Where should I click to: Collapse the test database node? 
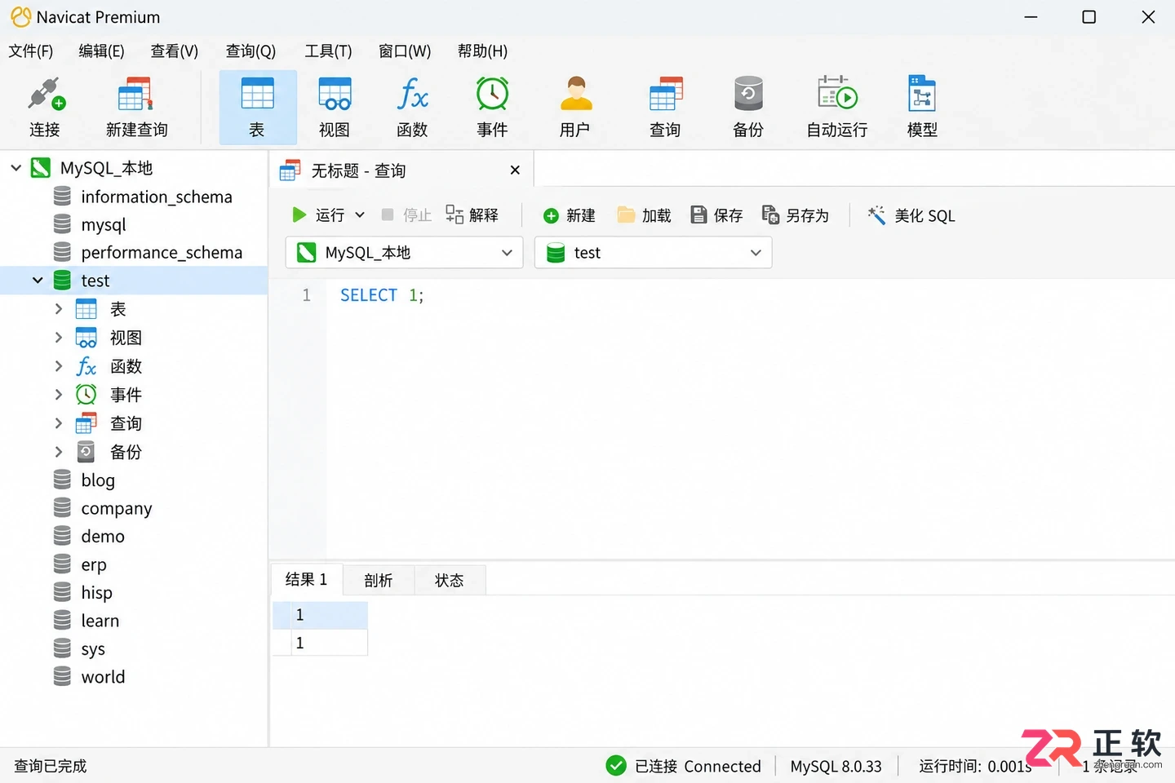tap(38, 281)
